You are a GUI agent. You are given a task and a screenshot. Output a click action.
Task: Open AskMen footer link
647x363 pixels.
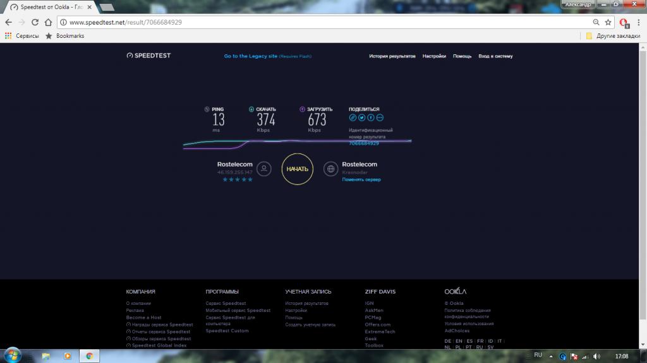374,310
